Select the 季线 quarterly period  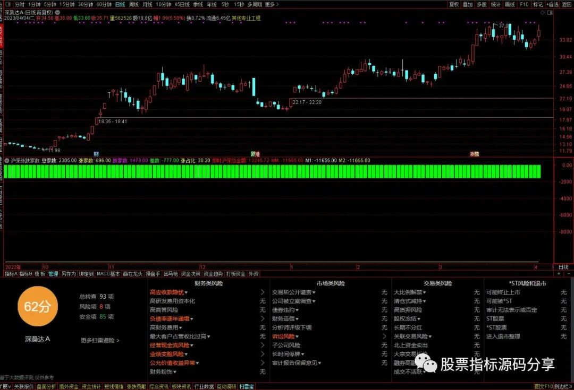(198, 4)
